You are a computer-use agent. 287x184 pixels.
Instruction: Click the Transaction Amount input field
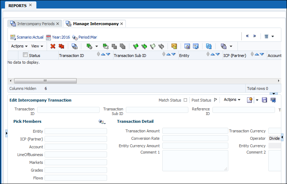coord(195,131)
